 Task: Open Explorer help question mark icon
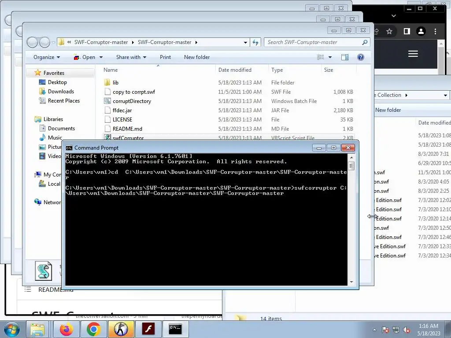[360, 57]
